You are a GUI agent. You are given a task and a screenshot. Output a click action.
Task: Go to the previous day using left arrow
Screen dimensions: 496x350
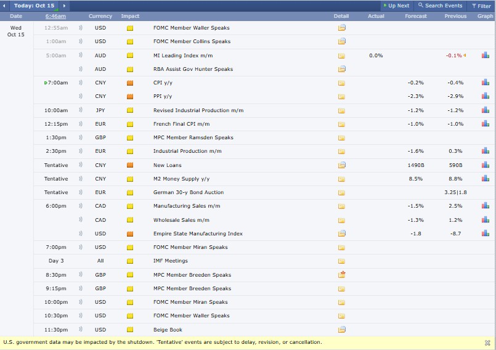5,6
